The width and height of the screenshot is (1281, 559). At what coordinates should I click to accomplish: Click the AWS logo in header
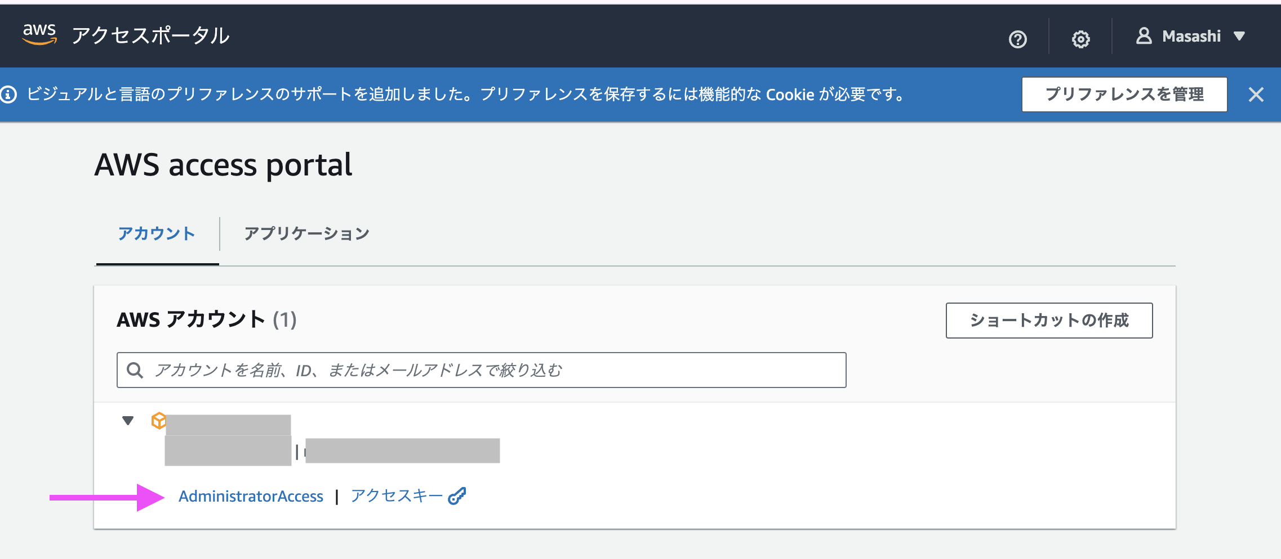[x=39, y=34]
